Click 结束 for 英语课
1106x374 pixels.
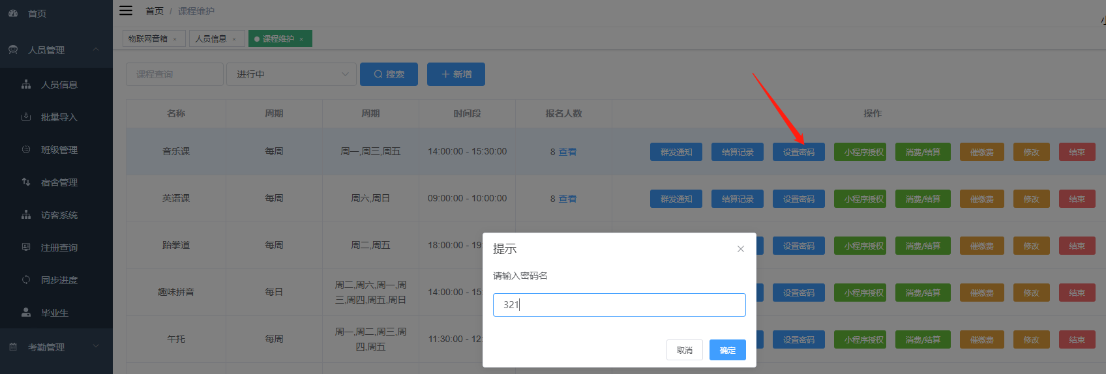tap(1077, 199)
